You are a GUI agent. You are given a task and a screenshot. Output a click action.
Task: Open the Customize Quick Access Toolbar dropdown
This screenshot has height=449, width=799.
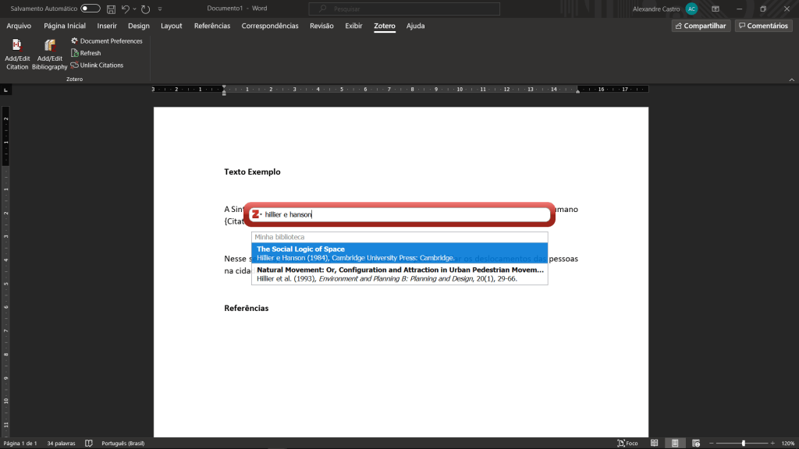point(160,9)
